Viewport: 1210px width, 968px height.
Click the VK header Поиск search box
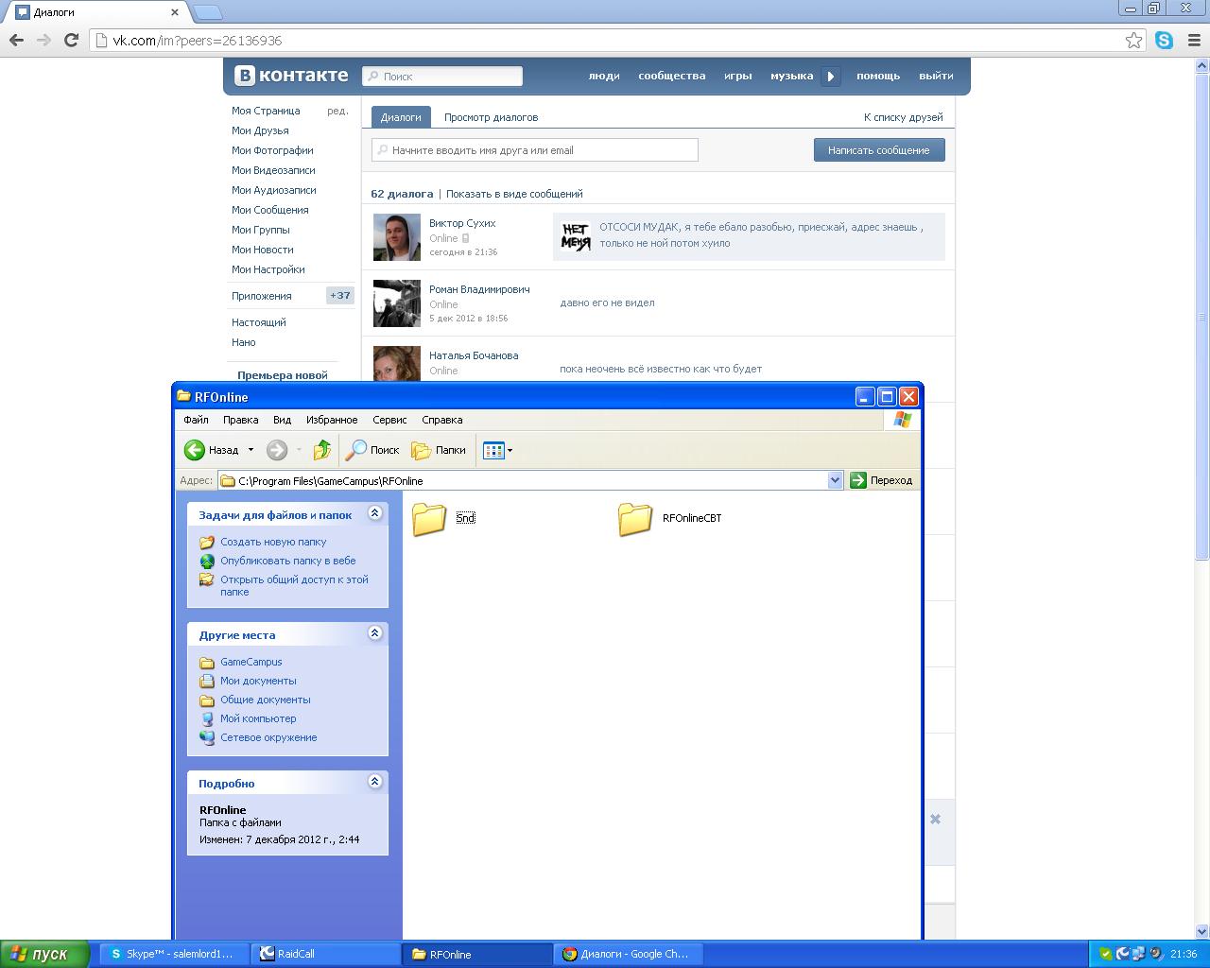pyautogui.click(x=442, y=76)
